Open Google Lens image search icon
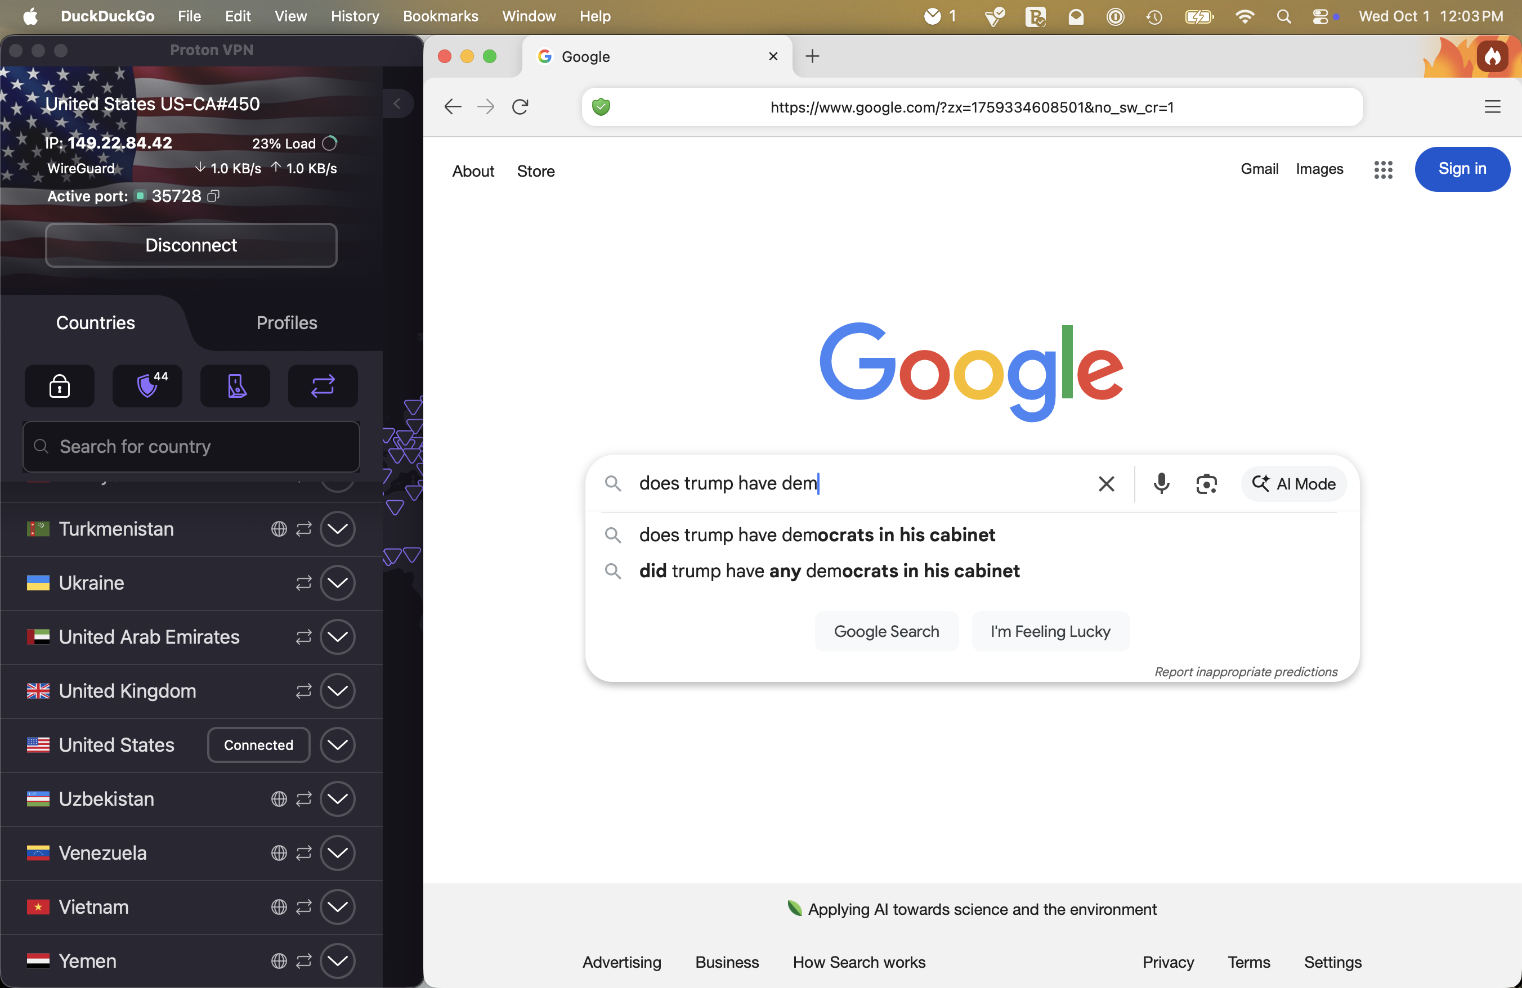 (1206, 484)
